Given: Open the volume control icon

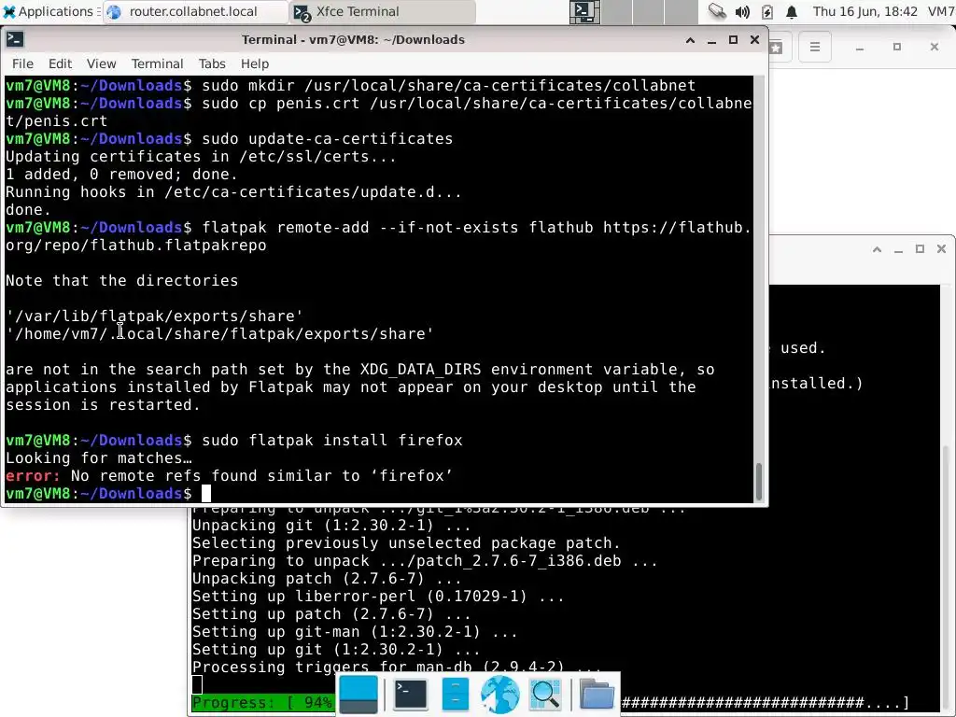Looking at the screenshot, I should [742, 11].
